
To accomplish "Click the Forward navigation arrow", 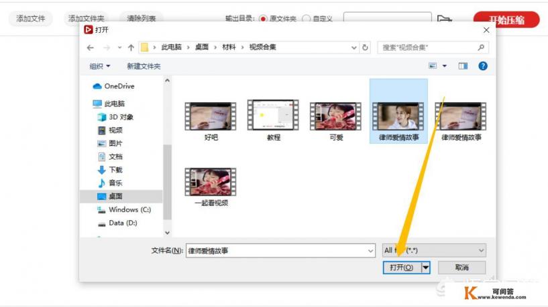I will click(x=107, y=47).
